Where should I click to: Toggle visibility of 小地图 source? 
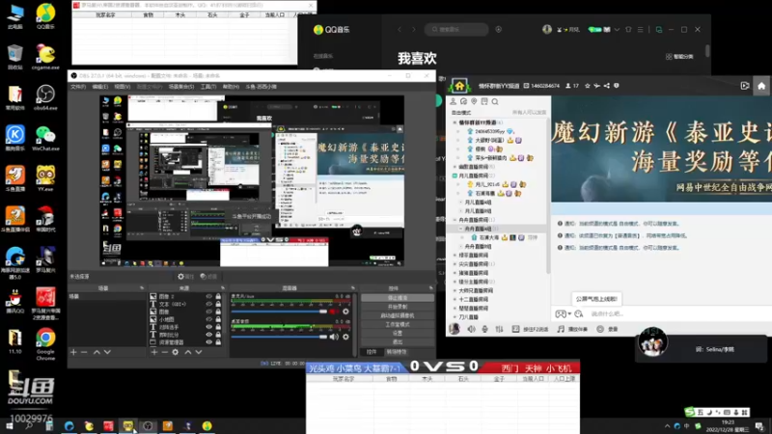[x=208, y=319]
